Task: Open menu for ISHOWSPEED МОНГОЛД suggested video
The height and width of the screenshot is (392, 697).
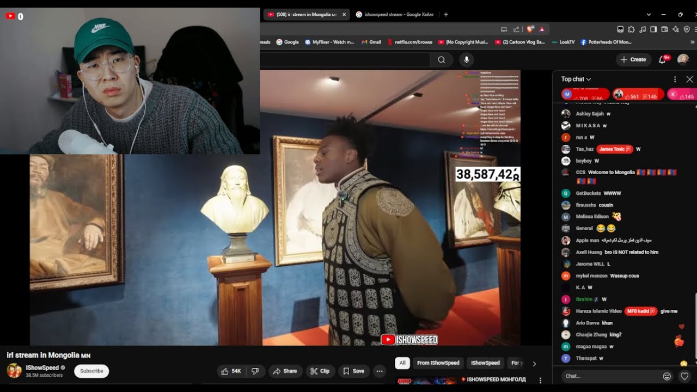Action: pos(540,380)
